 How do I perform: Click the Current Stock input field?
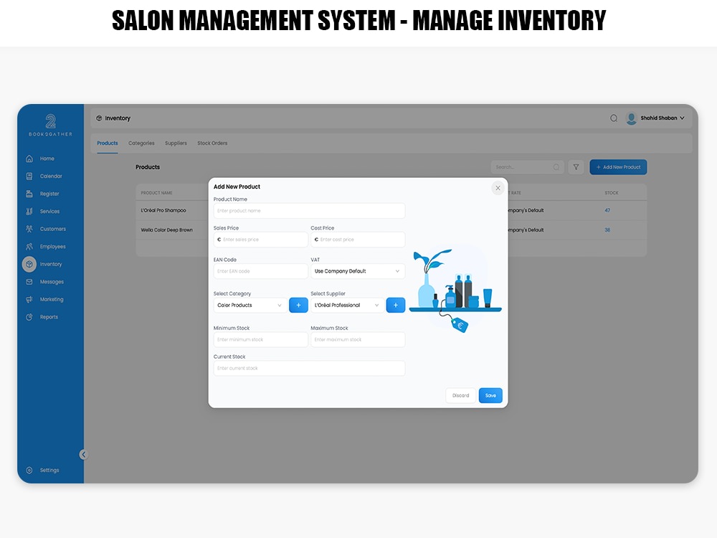pos(309,368)
